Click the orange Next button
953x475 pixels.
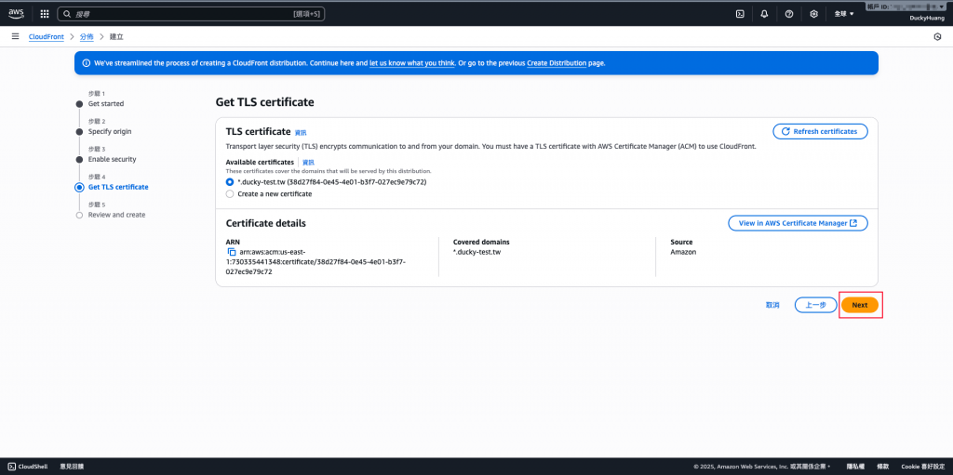coord(860,305)
